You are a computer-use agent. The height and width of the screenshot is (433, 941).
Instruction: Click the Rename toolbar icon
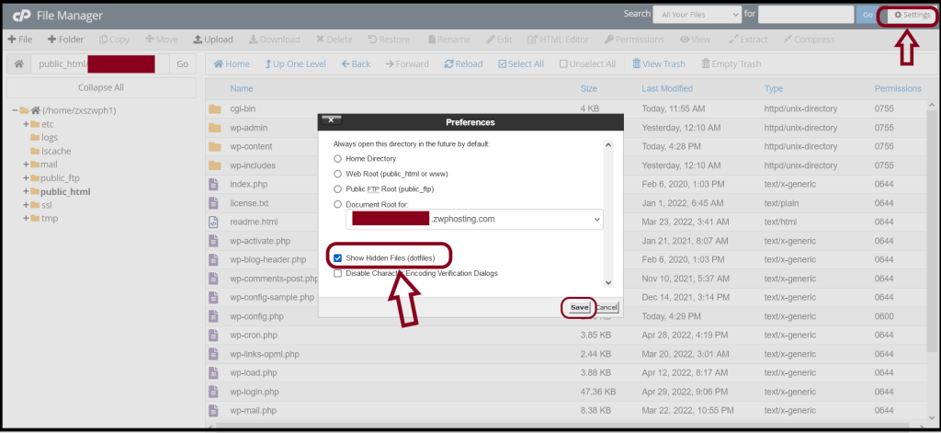(x=448, y=40)
